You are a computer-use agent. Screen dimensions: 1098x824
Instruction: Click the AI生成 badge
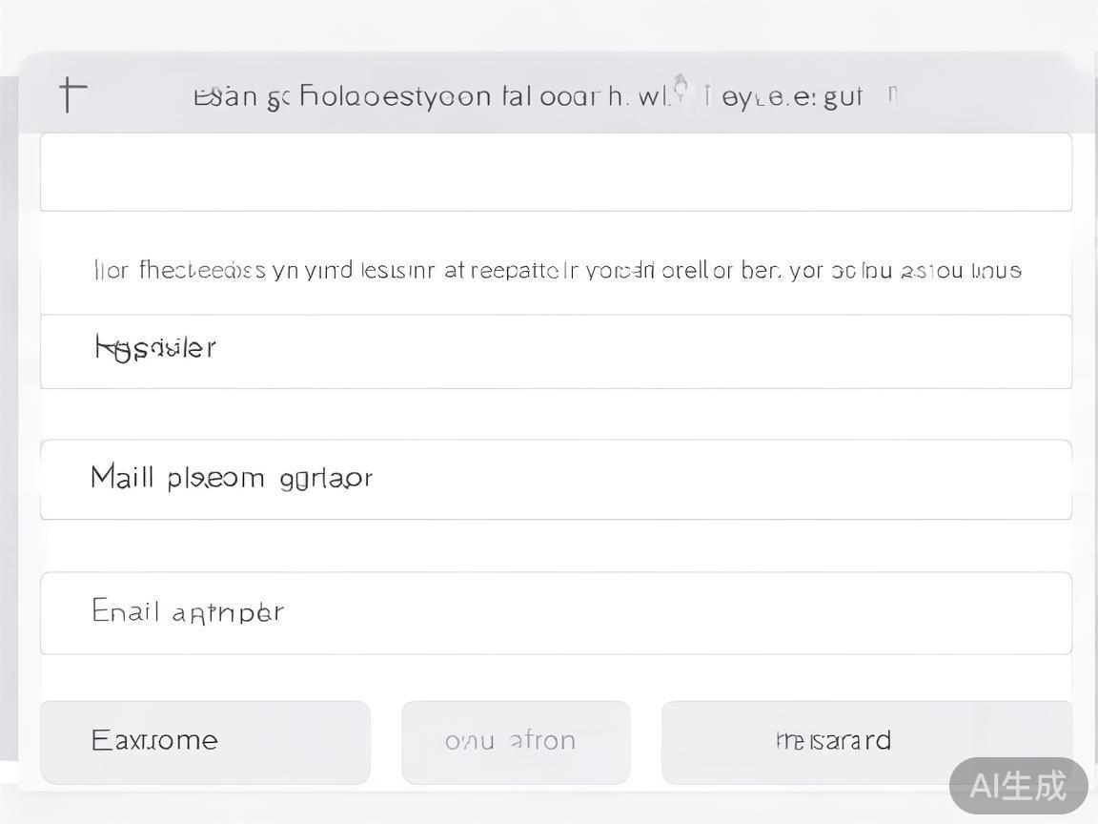click(x=1018, y=786)
